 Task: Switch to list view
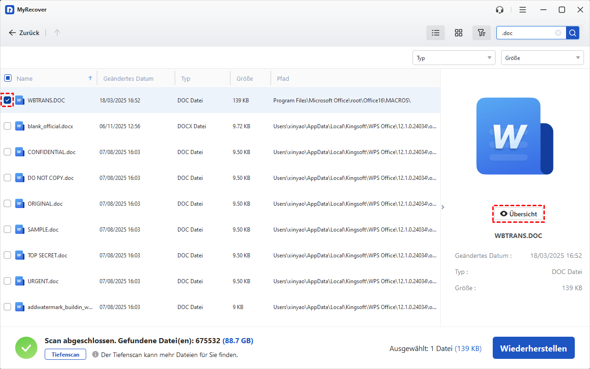[436, 33]
